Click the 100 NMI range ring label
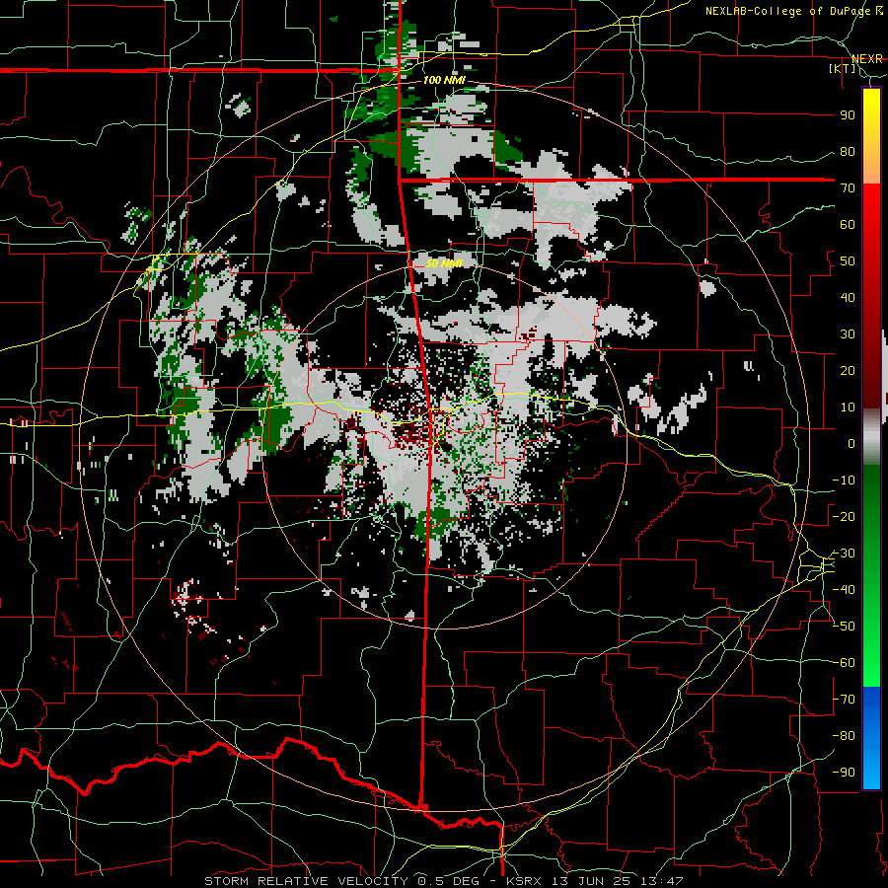Screen dimensions: 888x888 click(x=444, y=80)
